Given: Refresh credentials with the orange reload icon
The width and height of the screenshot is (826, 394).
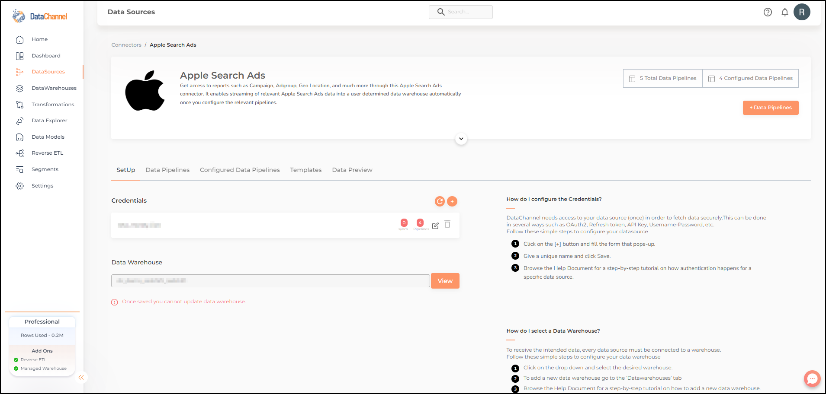Looking at the screenshot, I should (440, 201).
